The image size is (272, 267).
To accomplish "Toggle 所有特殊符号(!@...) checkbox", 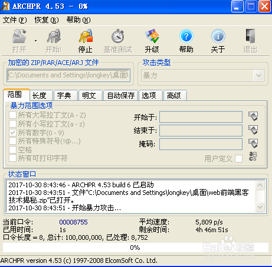I will click(x=12, y=141).
